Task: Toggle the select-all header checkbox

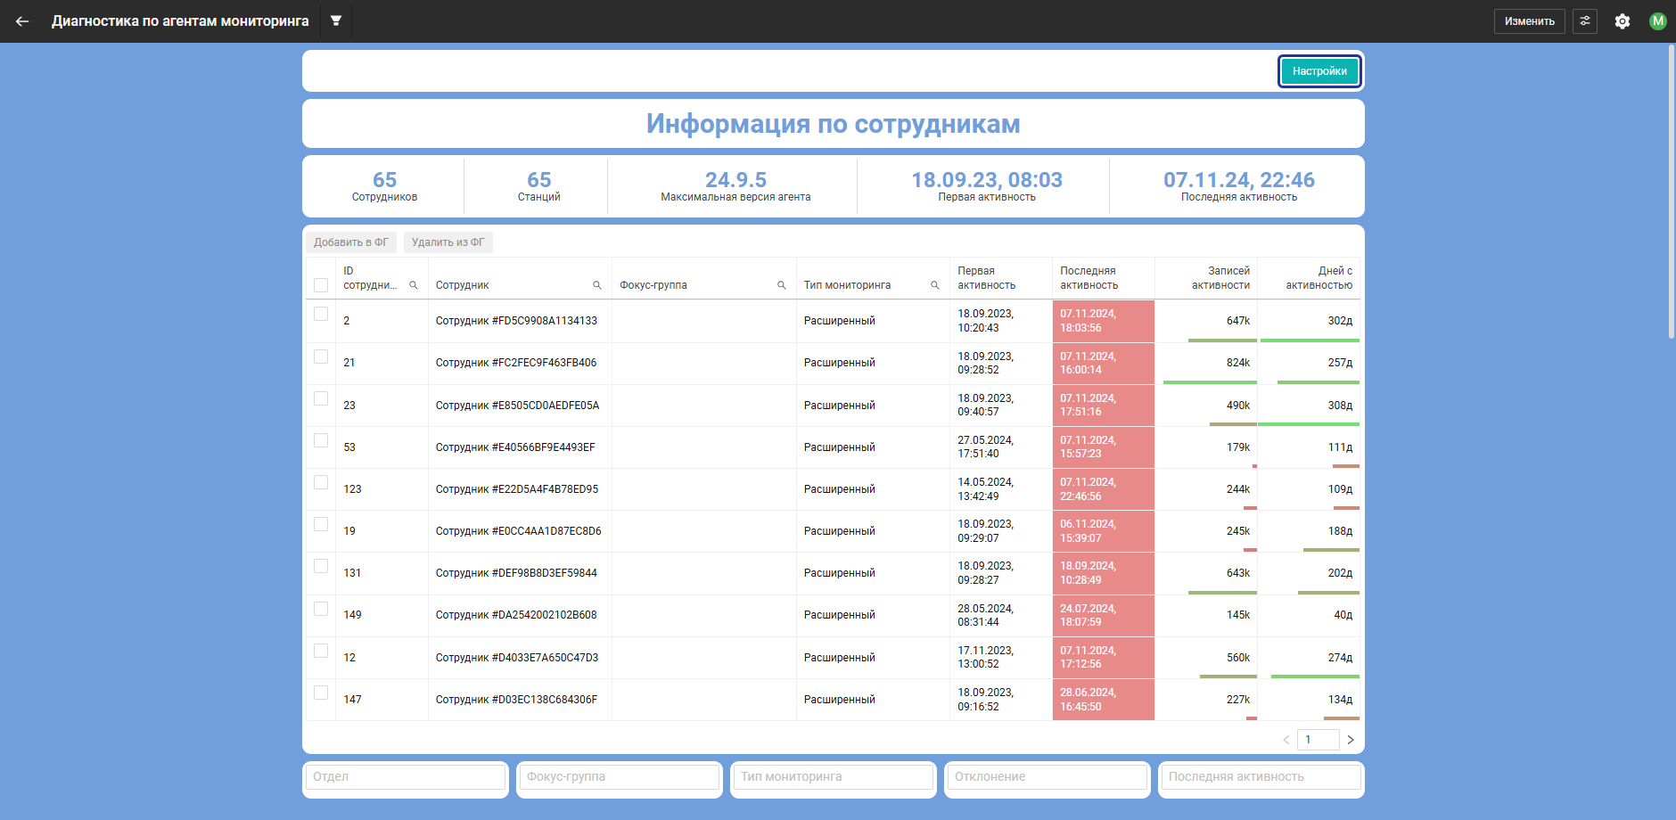Action: (321, 285)
